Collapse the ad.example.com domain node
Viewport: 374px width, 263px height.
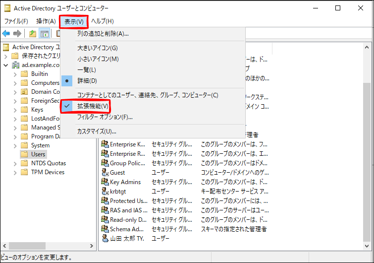click(5, 65)
